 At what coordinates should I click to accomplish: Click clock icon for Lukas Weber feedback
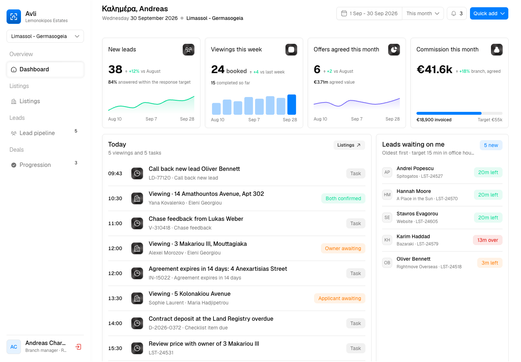137,223
